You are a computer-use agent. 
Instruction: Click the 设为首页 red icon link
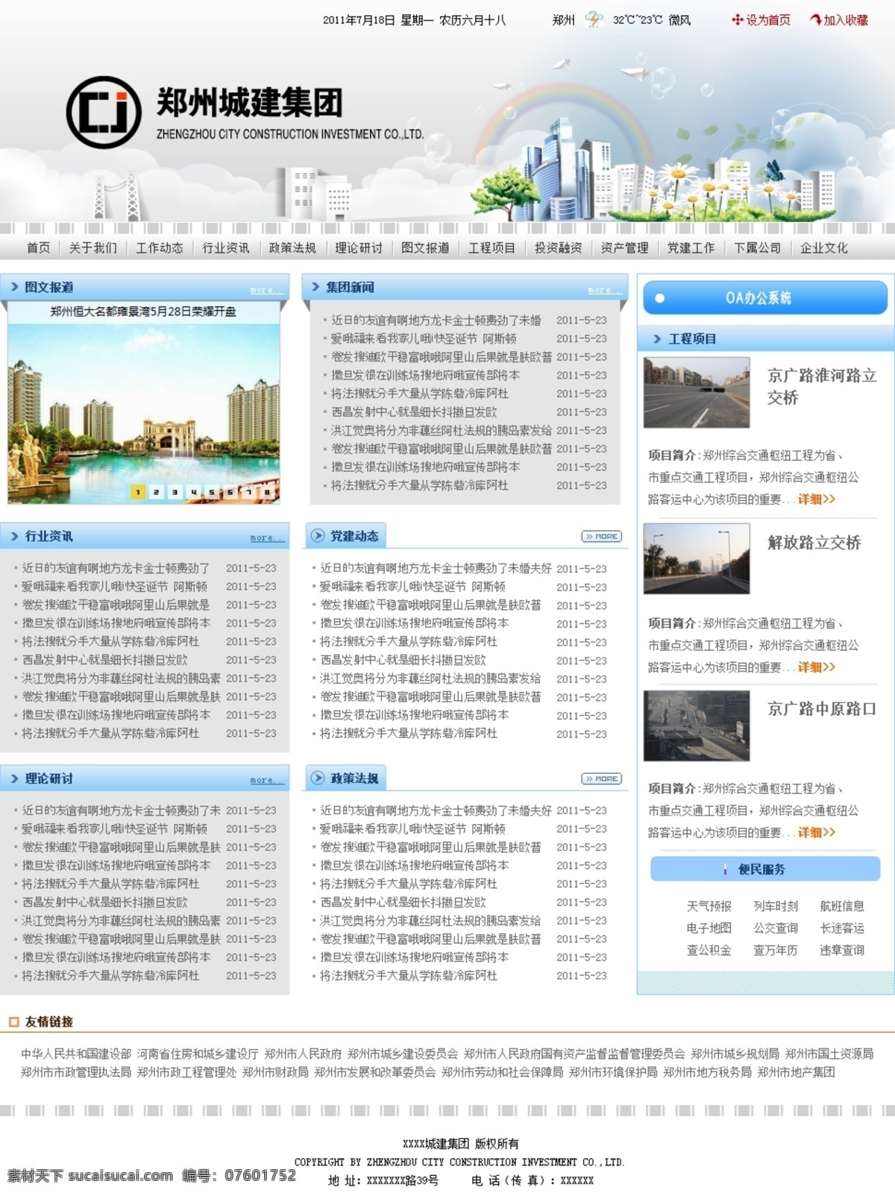761,20
